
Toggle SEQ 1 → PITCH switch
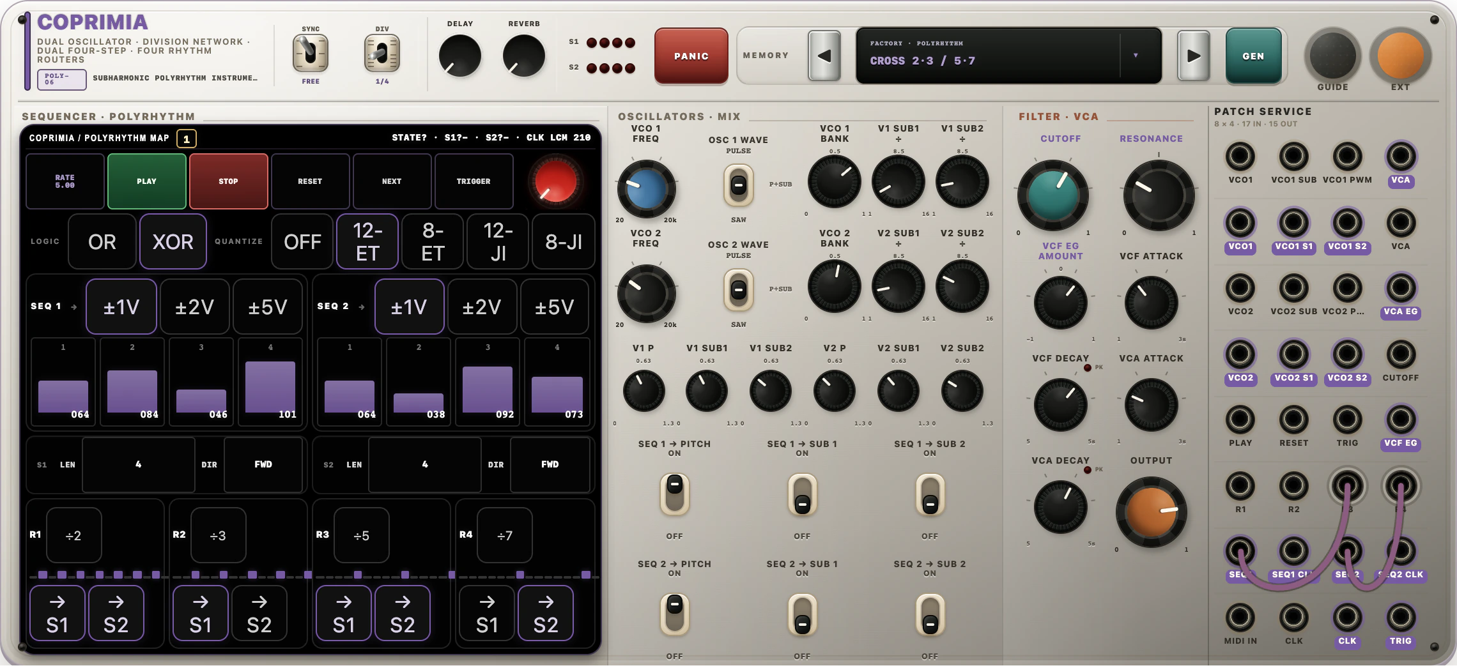(x=674, y=494)
